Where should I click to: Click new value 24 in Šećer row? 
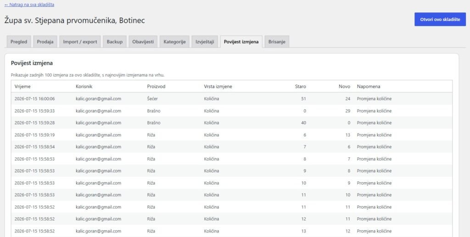point(348,99)
